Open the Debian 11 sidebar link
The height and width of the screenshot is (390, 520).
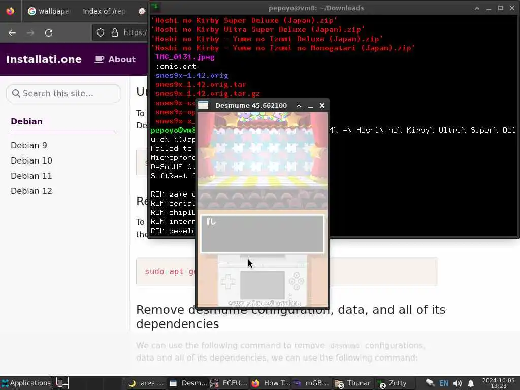[31, 176]
